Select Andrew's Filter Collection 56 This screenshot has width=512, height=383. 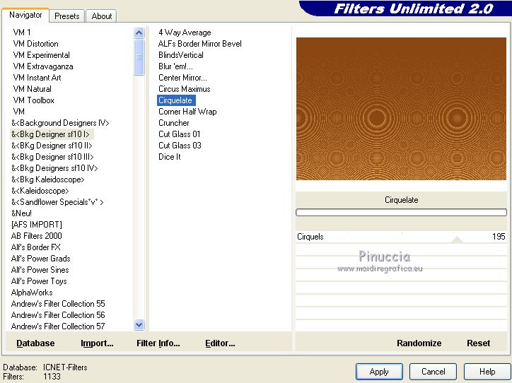pyautogui.click(x=58, y=315)
